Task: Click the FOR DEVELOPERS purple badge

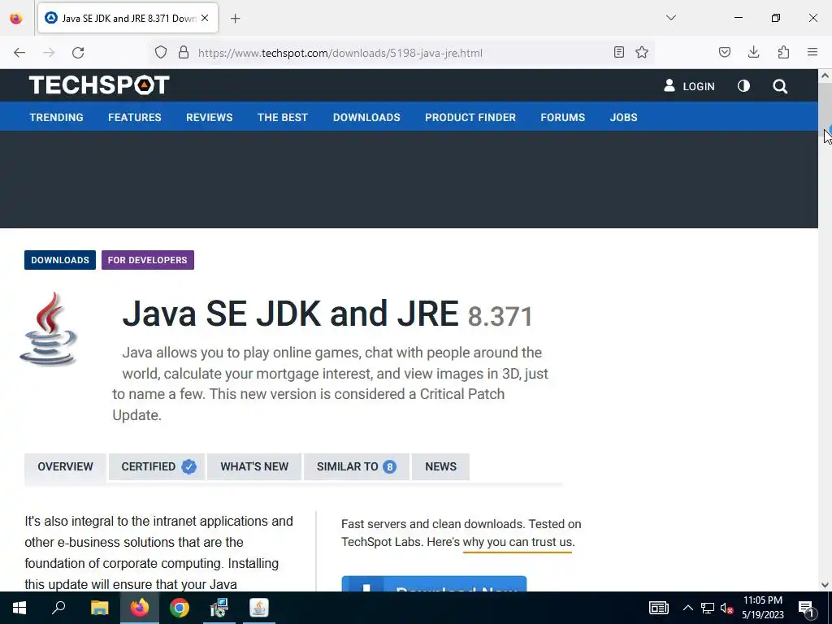Action: [x=148, y=260]
